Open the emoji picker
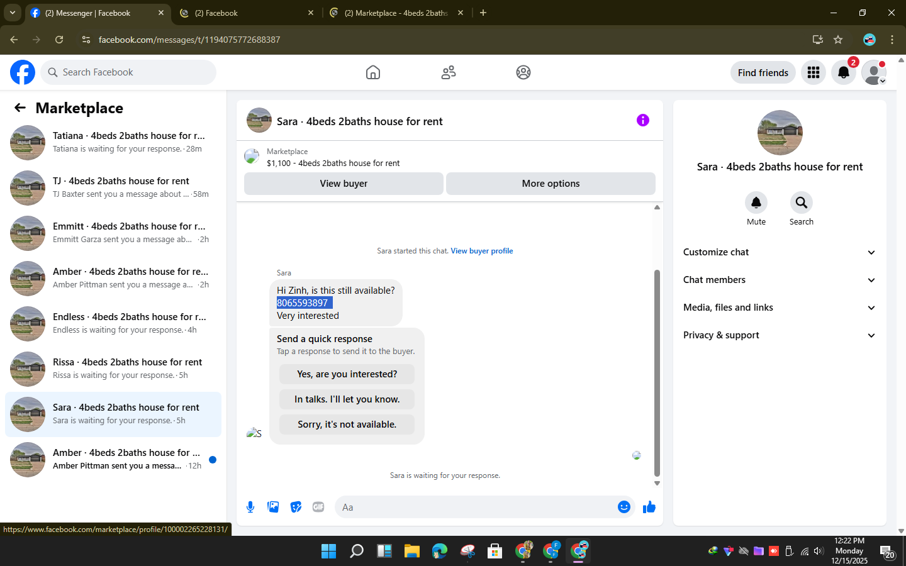This screenshot has width=906, height=566. click(x=624, y=507)
